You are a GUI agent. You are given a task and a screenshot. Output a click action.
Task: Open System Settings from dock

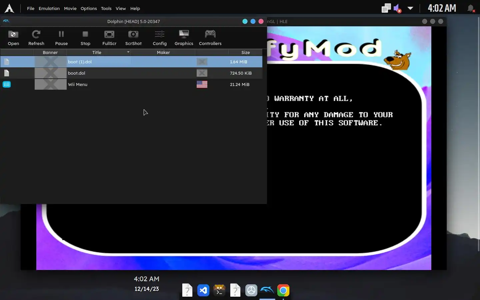[251, 290]
